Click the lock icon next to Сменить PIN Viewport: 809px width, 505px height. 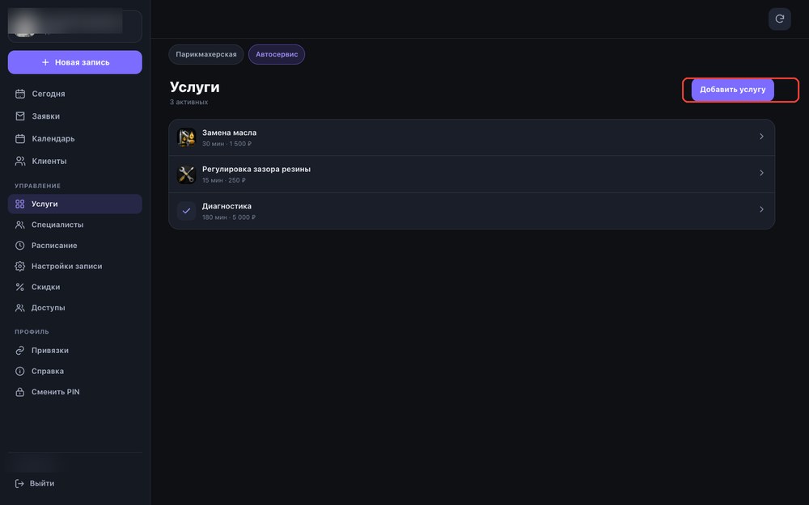pos(19,392)
